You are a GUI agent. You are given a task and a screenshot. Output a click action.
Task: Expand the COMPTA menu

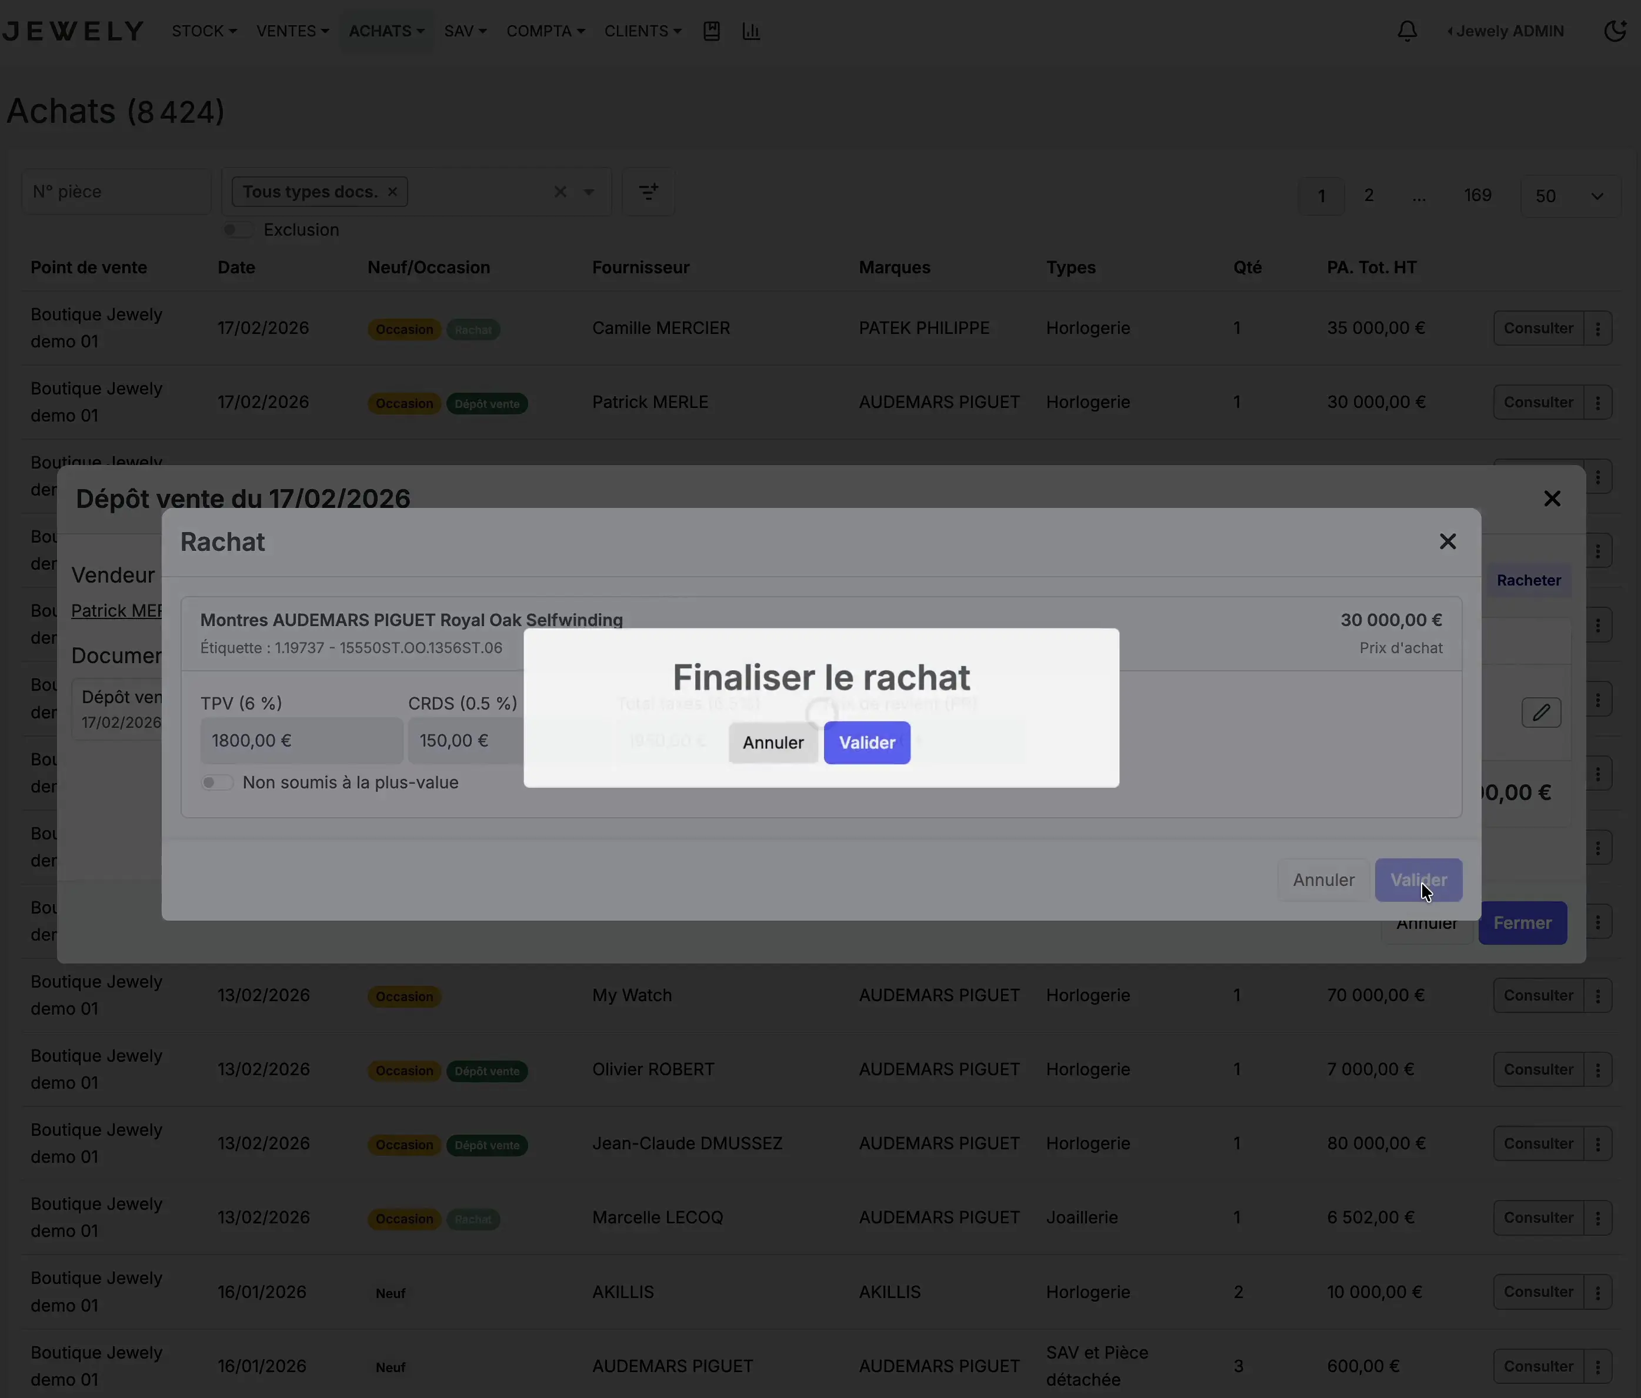tap(546, 31)
